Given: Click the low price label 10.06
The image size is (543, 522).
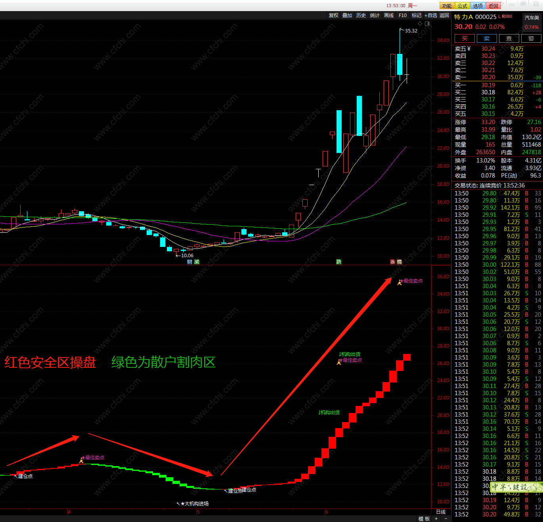Looking at the screenshot, I should 187,256.
